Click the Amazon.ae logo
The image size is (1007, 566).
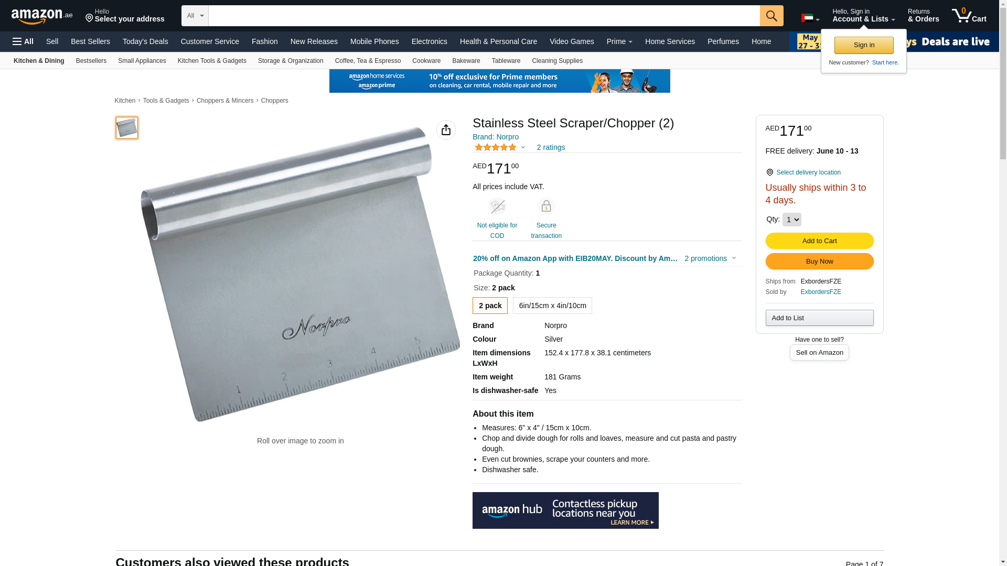[x=42, y=16]
